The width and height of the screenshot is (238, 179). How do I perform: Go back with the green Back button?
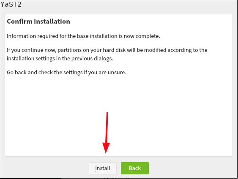135,168
